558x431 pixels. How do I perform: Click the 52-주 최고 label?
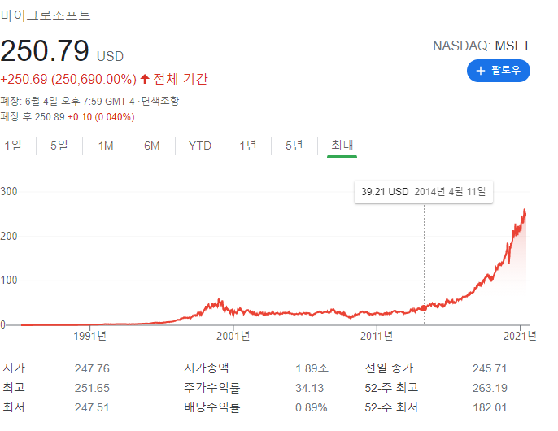pos(391,387)
